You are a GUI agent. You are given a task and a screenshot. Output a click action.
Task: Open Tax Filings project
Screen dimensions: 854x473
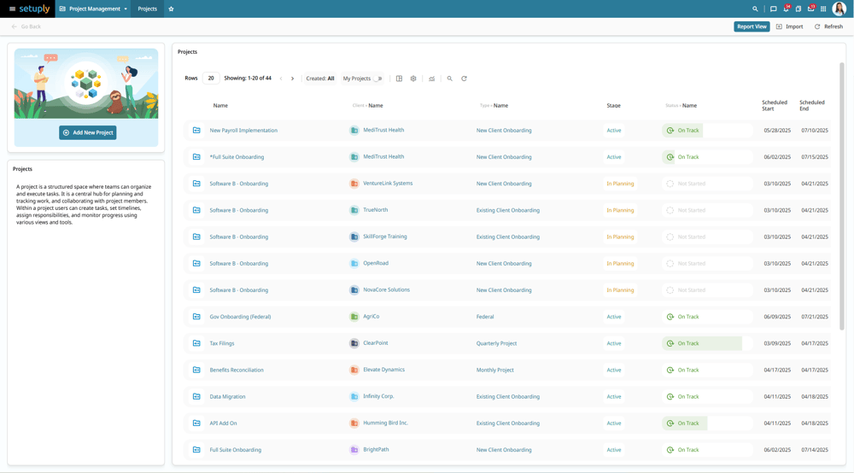tap(222, 343)
